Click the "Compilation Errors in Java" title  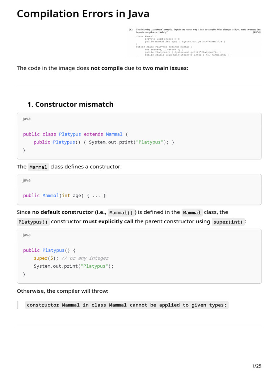point(83,14)
